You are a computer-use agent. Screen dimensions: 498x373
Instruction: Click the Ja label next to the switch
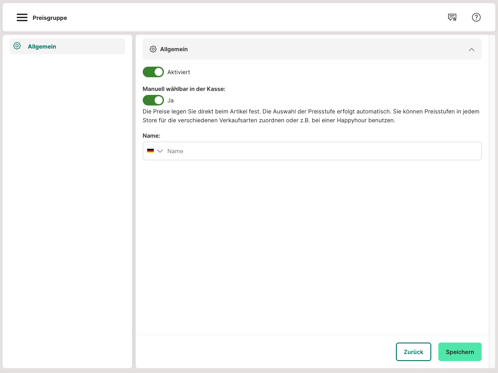(171, 100)
